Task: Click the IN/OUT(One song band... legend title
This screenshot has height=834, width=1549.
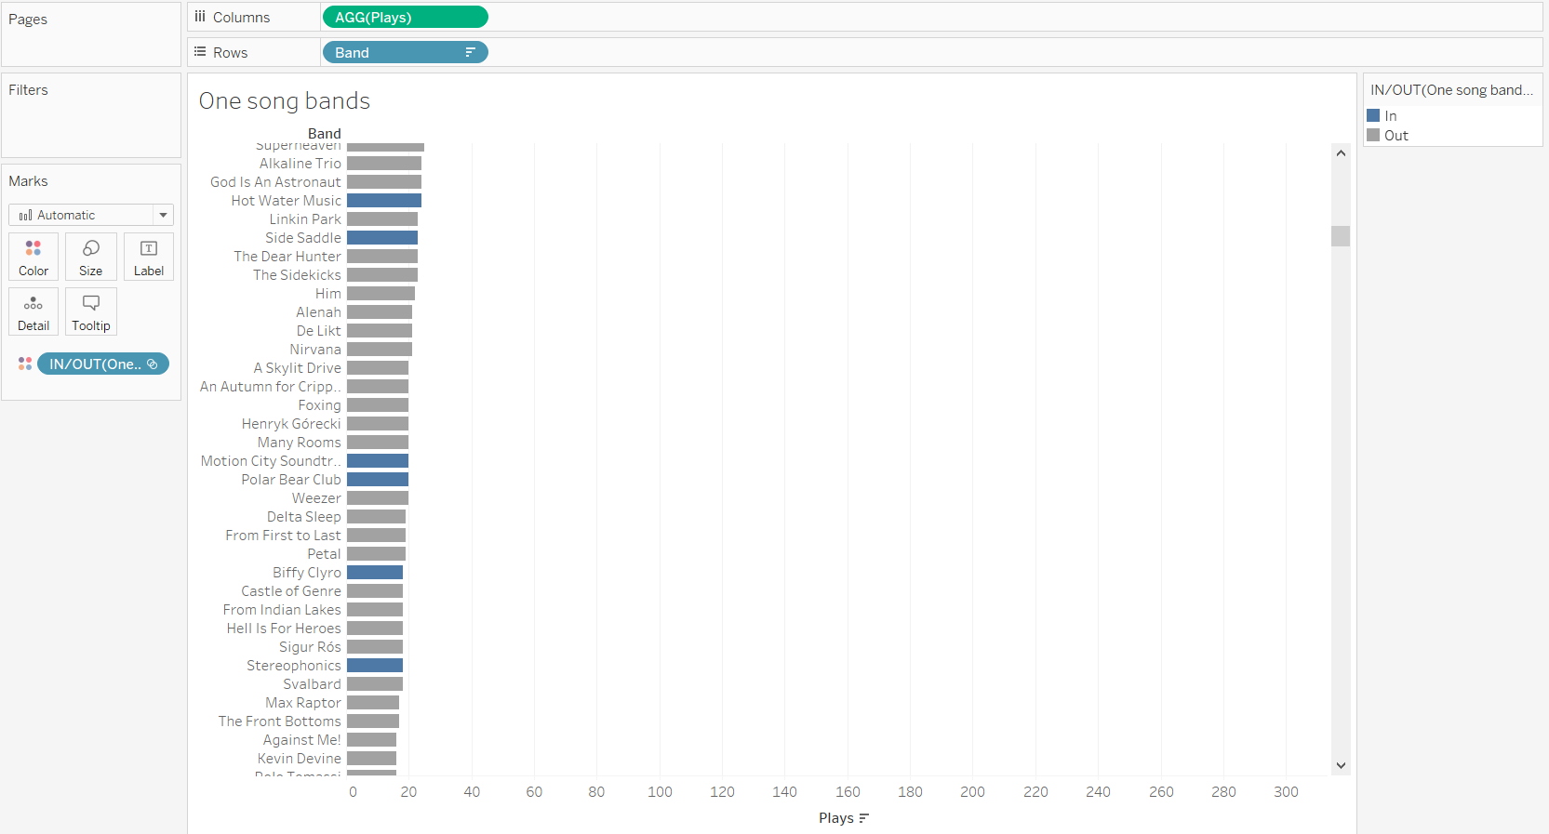Action: click(x=1451, y=90)
